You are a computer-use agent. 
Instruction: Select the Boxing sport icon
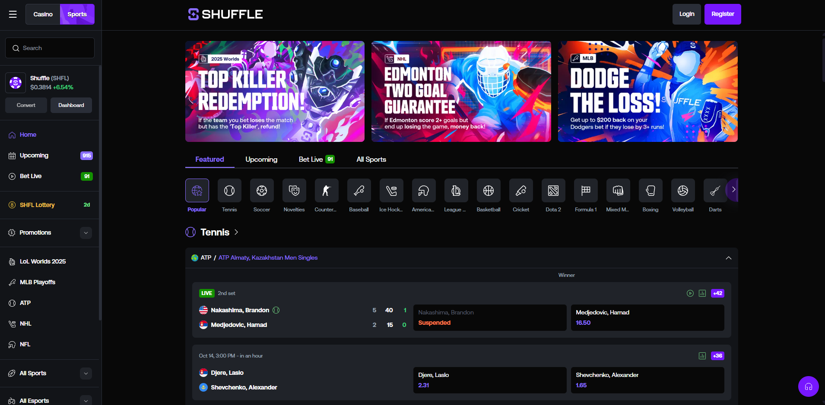coord(650,190)
